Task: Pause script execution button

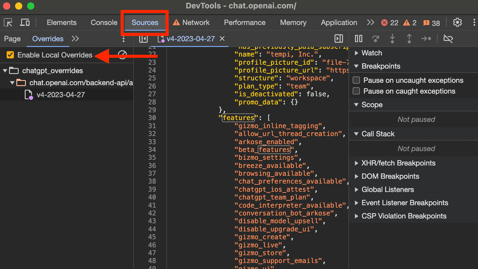Action: click(358, 39)
